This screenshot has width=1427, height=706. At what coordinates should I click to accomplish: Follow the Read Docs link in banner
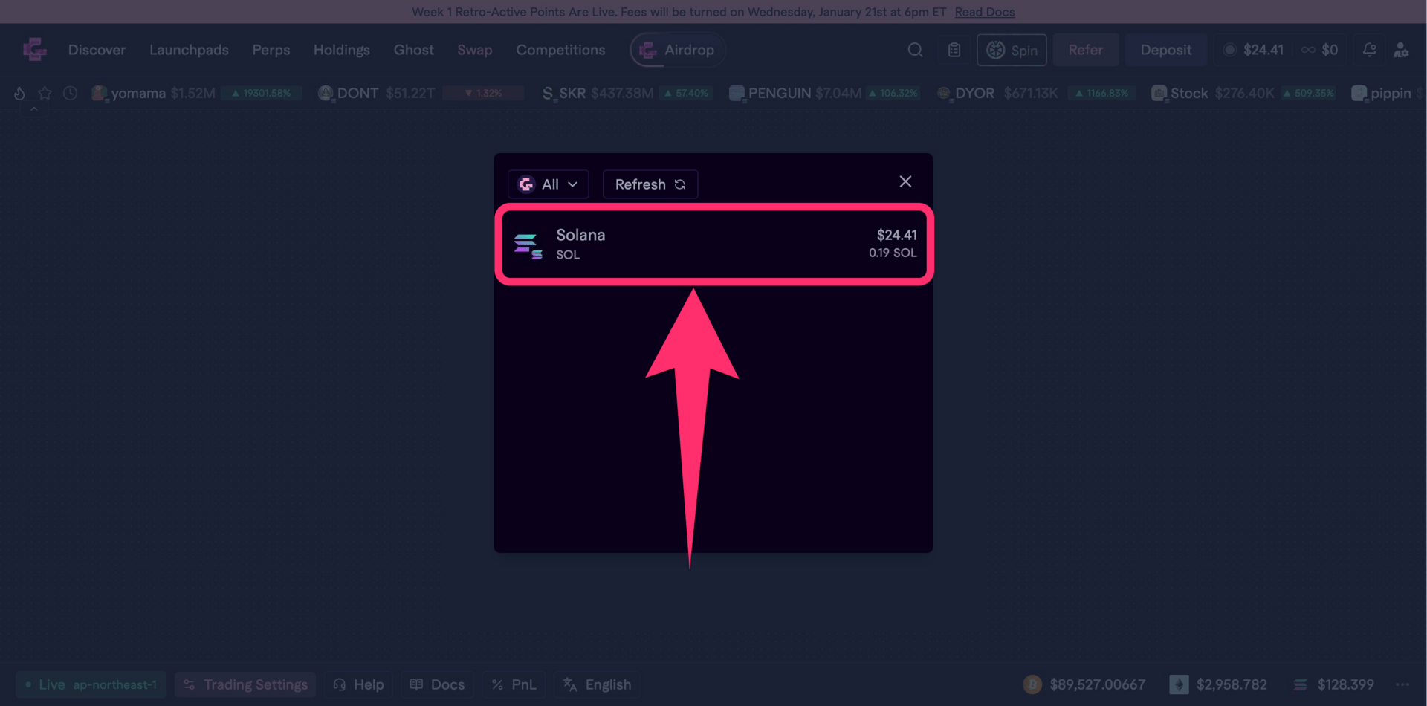985,12
